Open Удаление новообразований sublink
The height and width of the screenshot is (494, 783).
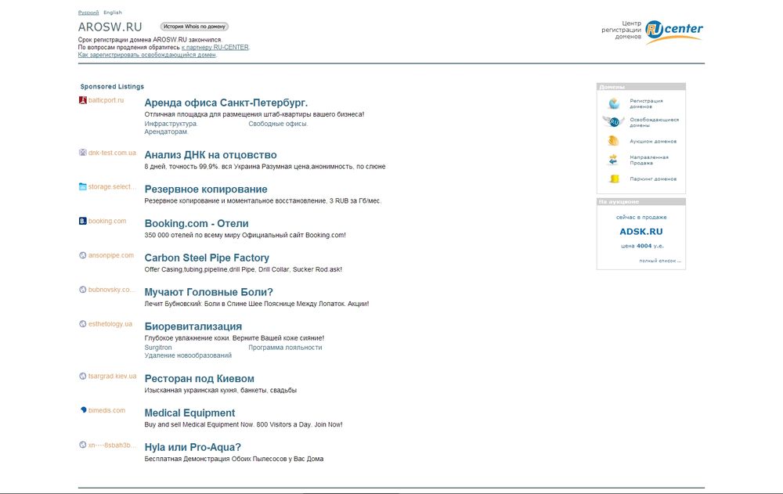pyautogui.click(x=188, y=355)
